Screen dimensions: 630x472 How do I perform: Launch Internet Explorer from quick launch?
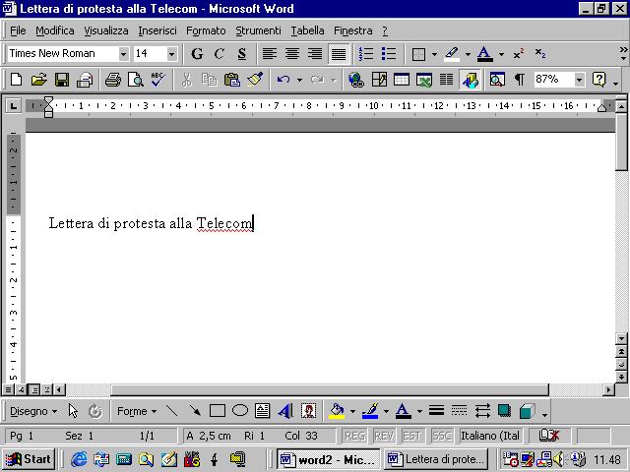click(79, 459)
